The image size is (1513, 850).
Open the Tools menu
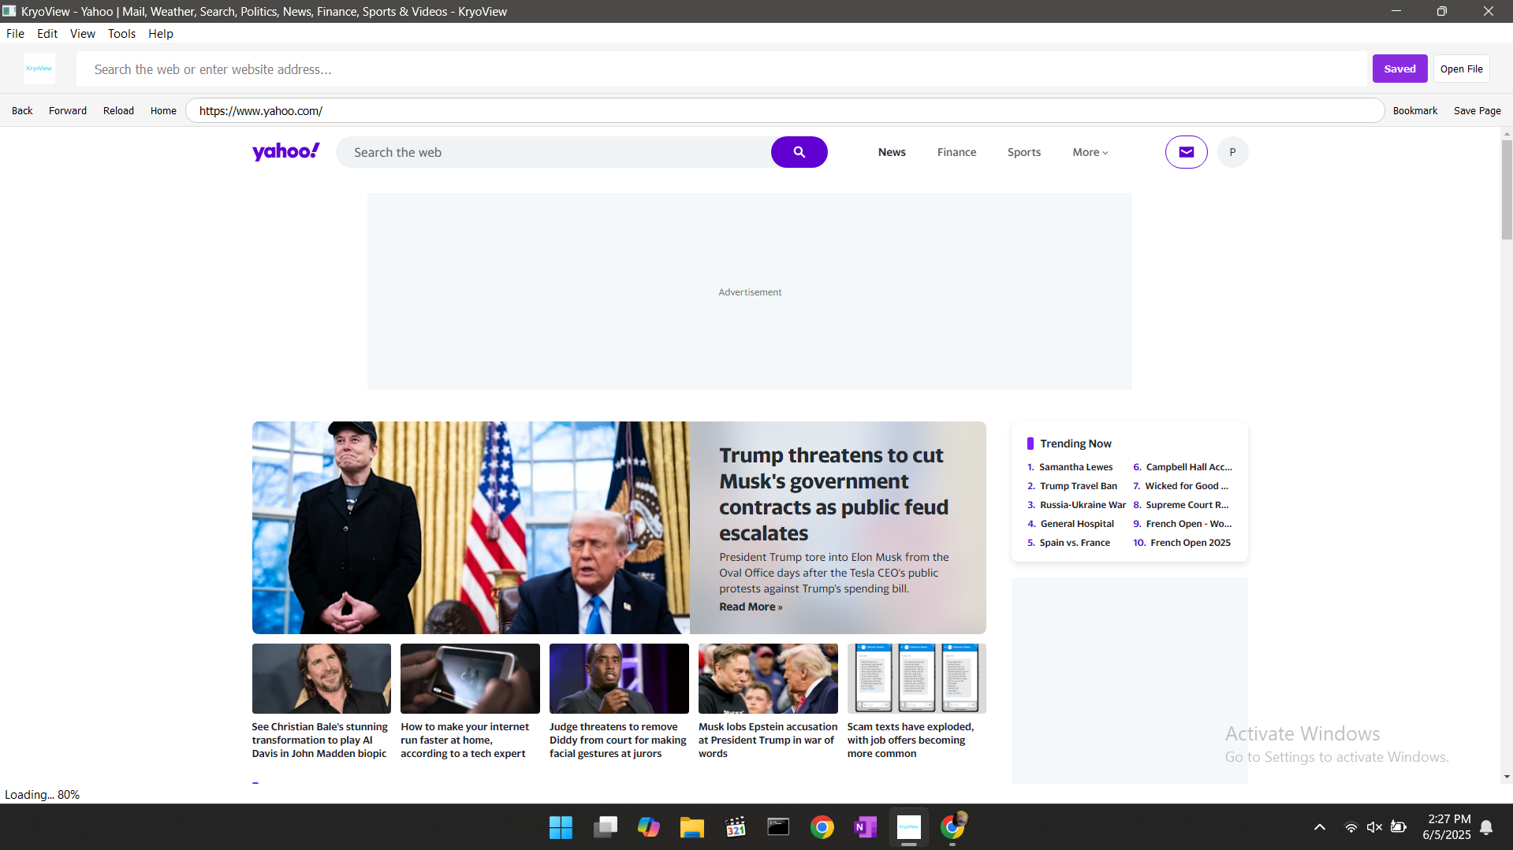121,34
